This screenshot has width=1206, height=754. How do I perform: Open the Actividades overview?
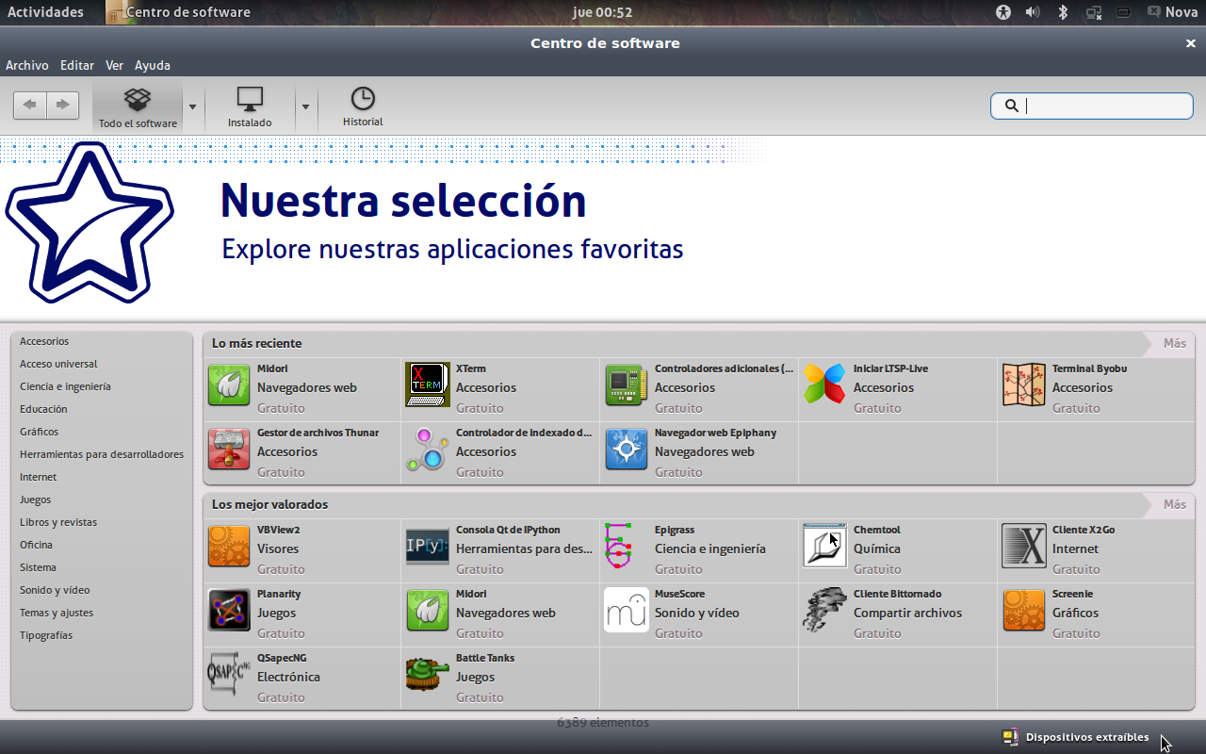coord(45,12)
